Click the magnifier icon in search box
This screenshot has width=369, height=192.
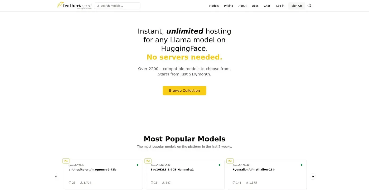(x=98, y=6)
